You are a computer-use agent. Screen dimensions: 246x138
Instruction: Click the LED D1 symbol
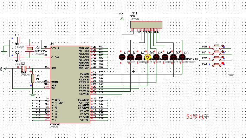[122, 57]
